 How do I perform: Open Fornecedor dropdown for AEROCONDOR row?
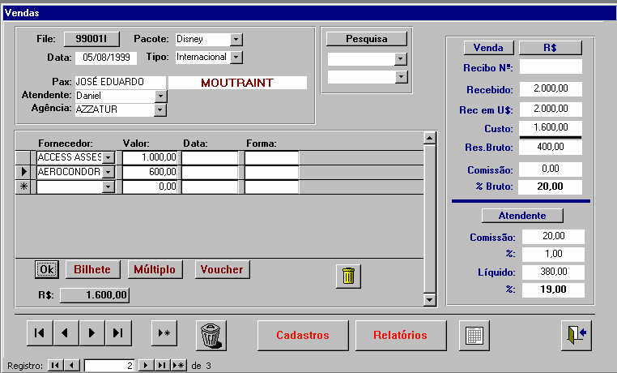[x=109, y=172]
